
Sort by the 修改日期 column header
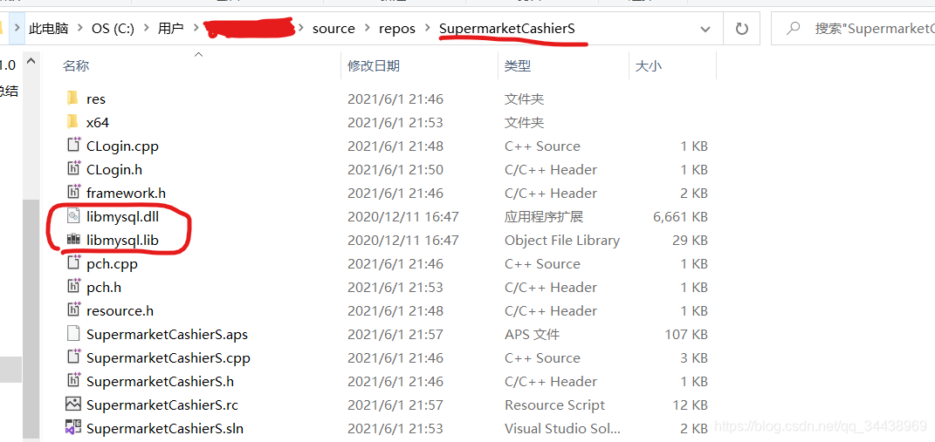pyautogui.click(x=374, y=65)
